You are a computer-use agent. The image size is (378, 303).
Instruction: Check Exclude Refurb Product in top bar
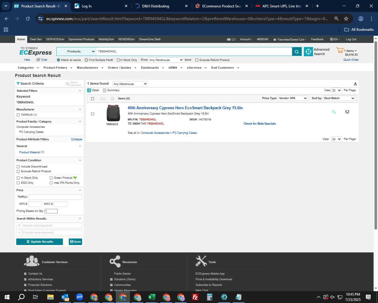tap(197, 60)
